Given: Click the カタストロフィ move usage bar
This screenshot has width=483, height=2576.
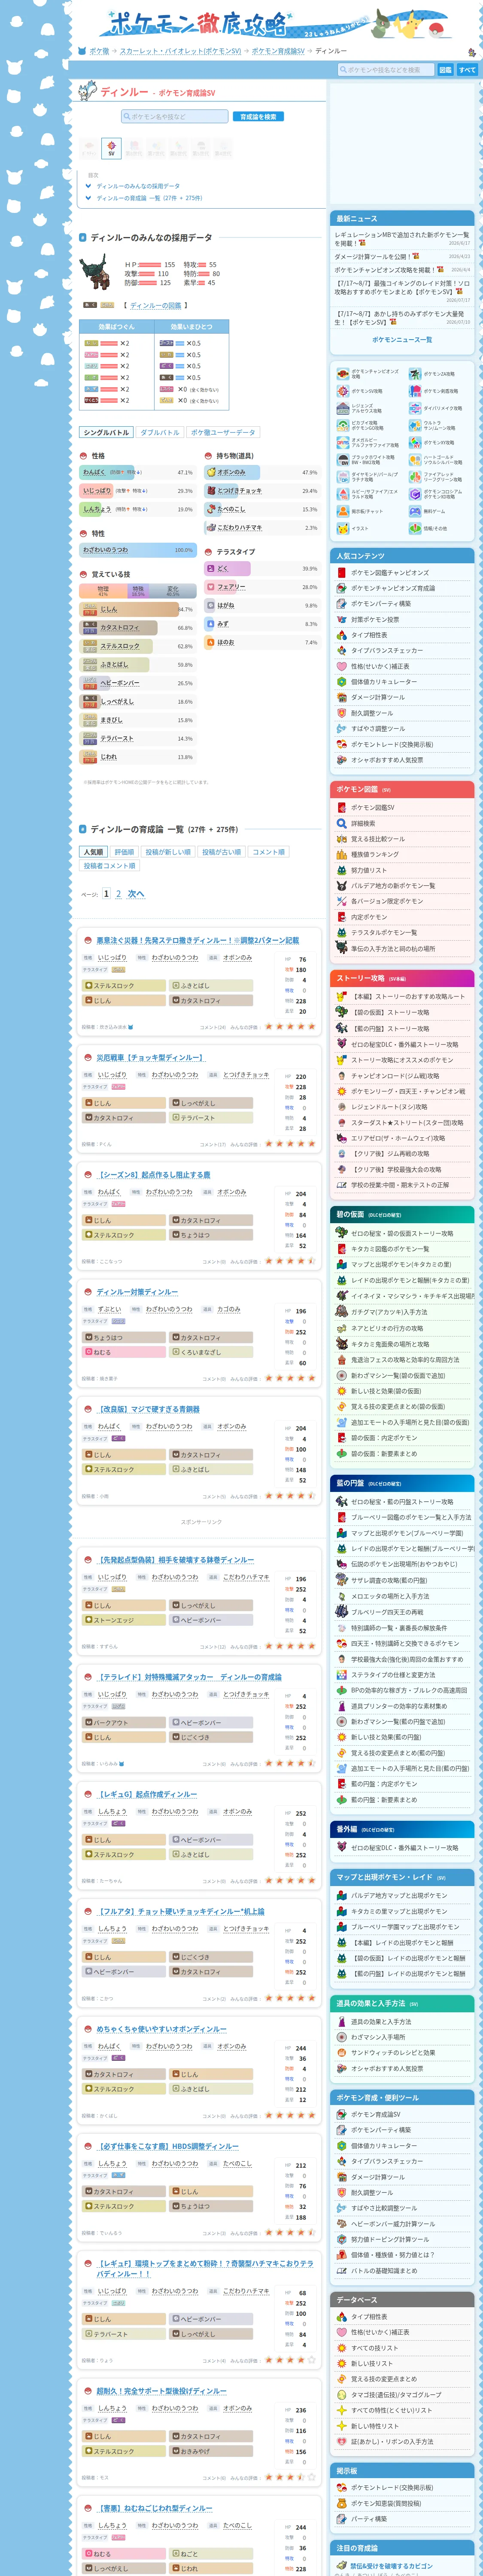Looking at the screenshot, I should [x=138, y=628].
